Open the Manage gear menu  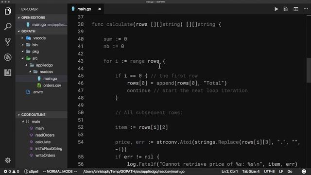point(8,160)
